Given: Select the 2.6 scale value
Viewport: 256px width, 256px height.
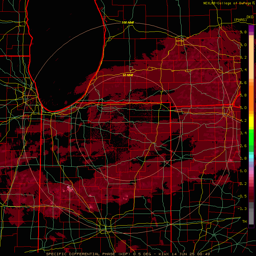Looking at the screenshot, I should pos(243,146).
